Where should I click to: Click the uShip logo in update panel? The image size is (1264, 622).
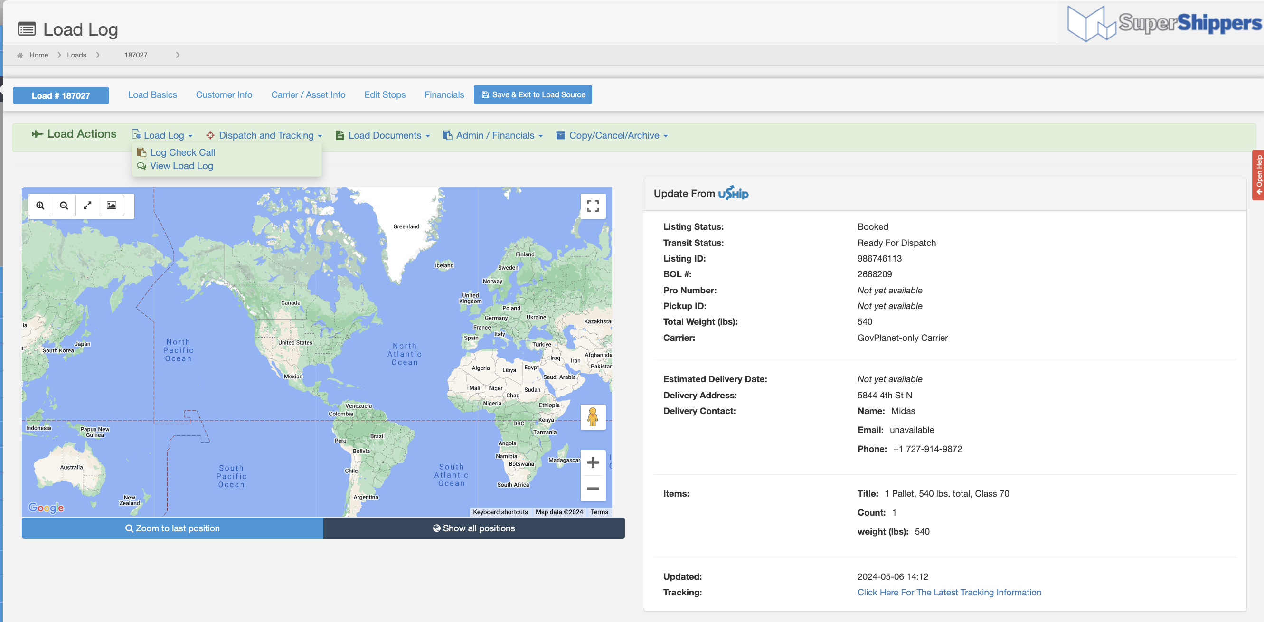point(734,193)
